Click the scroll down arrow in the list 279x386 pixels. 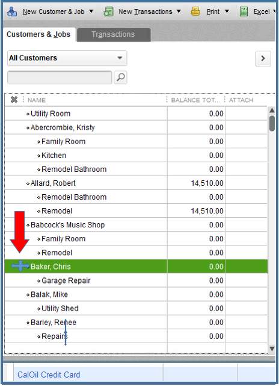click(x=272, y=349)
